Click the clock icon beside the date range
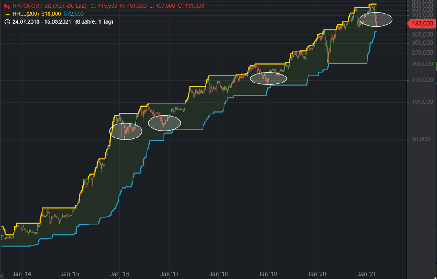Image resolution: width=437 pixels, height=279 pixels. (x=7, y=21)
